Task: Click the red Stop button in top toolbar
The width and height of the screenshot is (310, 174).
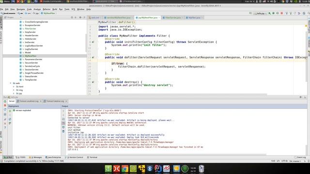Action: click(282, 13)
